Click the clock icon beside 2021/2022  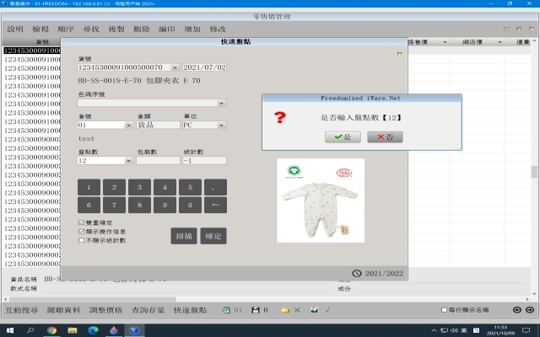point(357,273)
